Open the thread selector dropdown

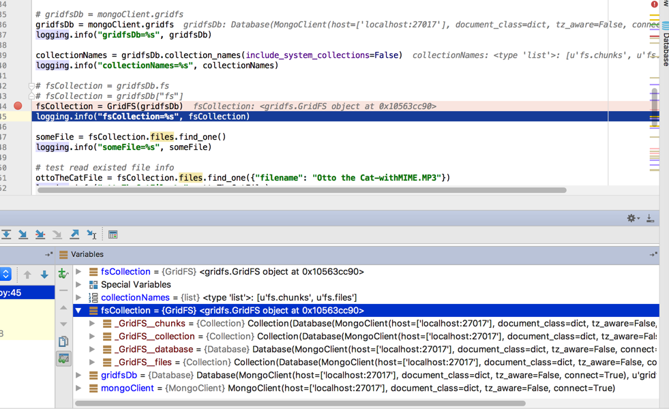5,274
